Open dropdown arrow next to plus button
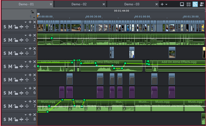206x126 pixels. click(x=166, y=4)
